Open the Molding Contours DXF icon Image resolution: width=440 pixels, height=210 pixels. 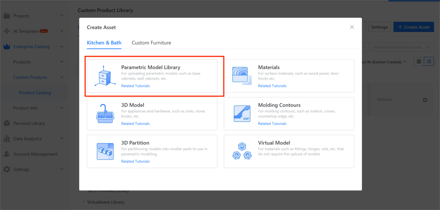241,113
